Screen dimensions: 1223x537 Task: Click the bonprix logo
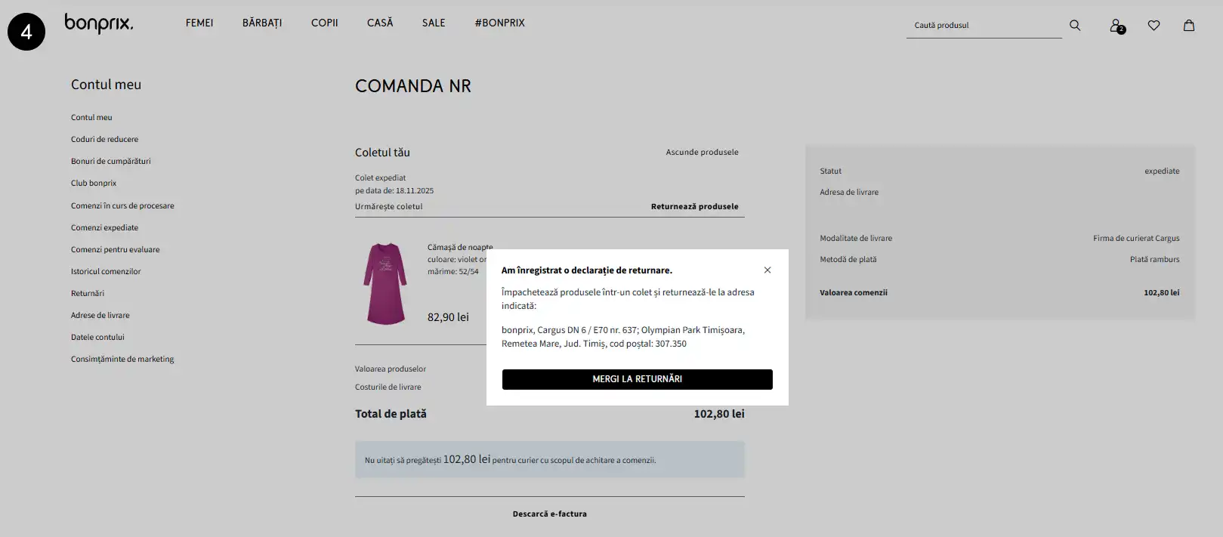98,24
